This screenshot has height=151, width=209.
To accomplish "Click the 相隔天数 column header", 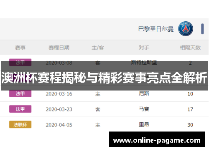I will click(190, 48).
